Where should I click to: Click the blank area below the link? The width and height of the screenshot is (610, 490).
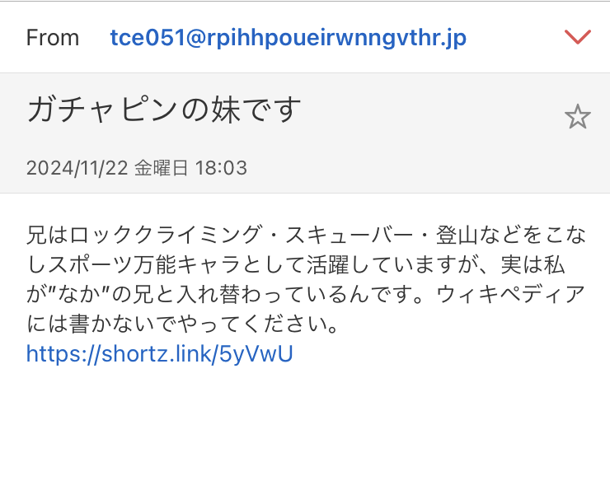(305, 427)
